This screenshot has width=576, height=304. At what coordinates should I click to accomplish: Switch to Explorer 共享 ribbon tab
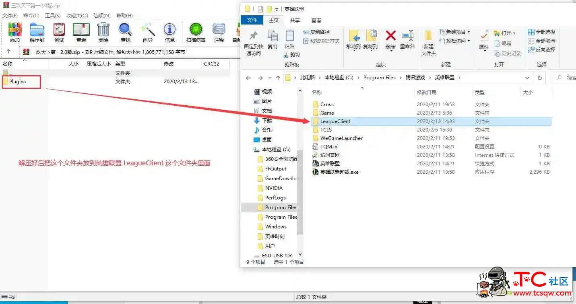coord(295,20)
